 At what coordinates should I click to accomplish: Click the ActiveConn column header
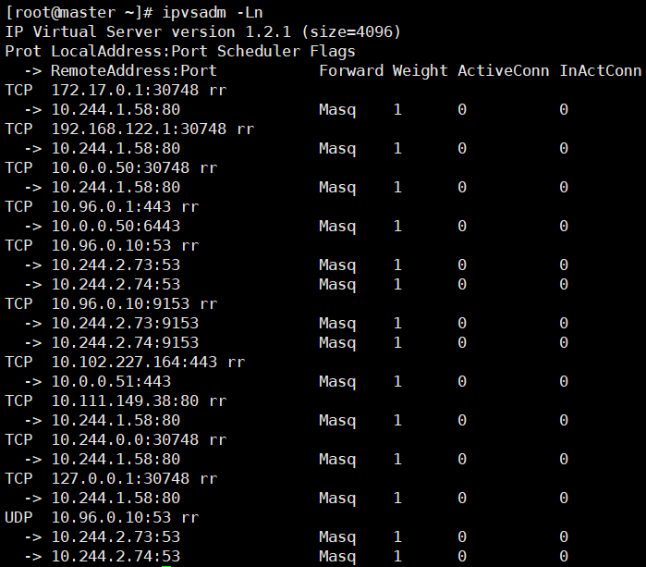[x=503, y=70]
